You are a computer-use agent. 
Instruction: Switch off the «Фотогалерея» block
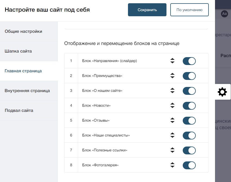click(x=189, y=165)
